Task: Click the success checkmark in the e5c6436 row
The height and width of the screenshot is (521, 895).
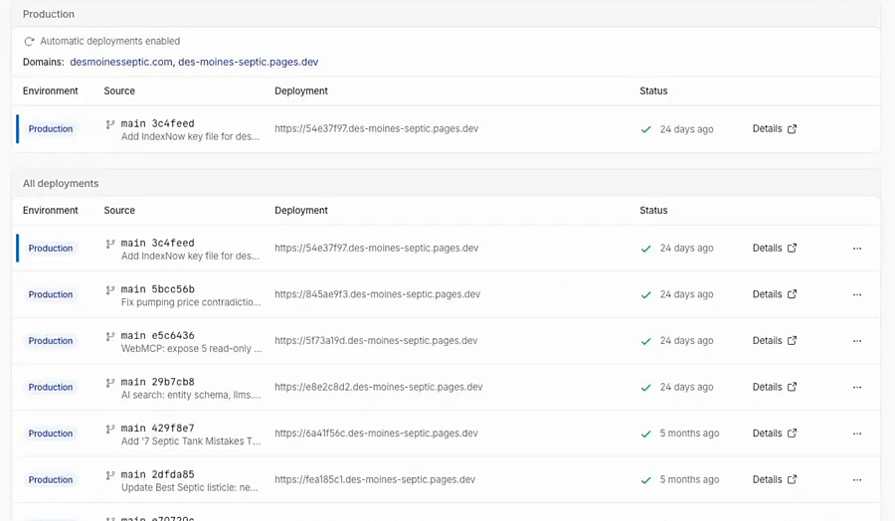Action: [645, 341]
